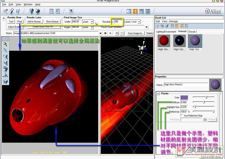This screenshot has height=159, width=225.
Task: Select the orange arrow selection tool
Action: pos(5,44)
